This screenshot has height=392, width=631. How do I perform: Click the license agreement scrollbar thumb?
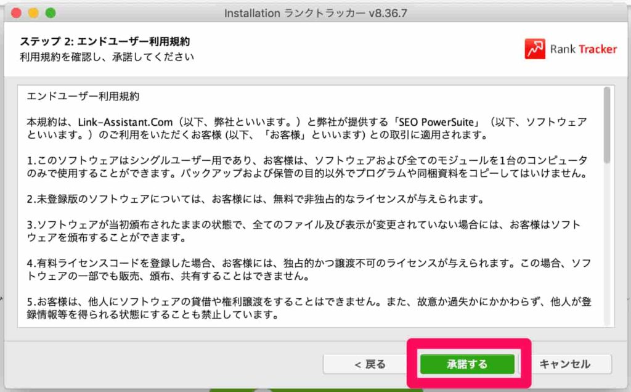[607, 125]
